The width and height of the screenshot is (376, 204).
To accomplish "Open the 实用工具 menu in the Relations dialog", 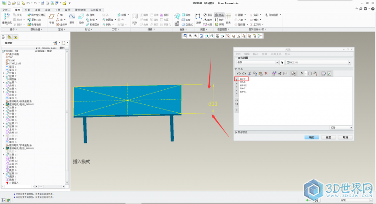I will pyautogui.click(x=276, y=54).
